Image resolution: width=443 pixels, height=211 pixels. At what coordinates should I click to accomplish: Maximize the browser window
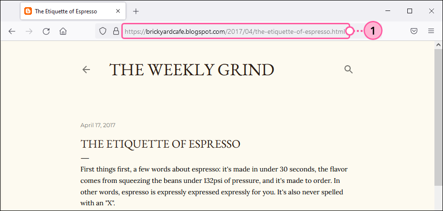tap(409, 11)
